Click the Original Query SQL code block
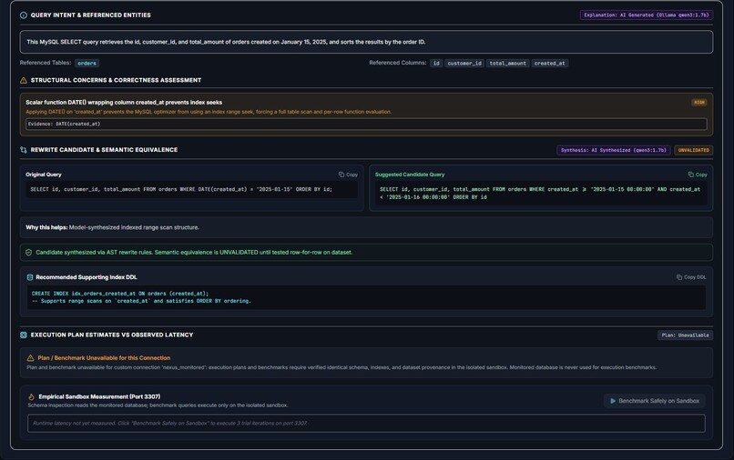Image resolution: width=734 pixels, height=460 pixels. click(x=192, y=189)
